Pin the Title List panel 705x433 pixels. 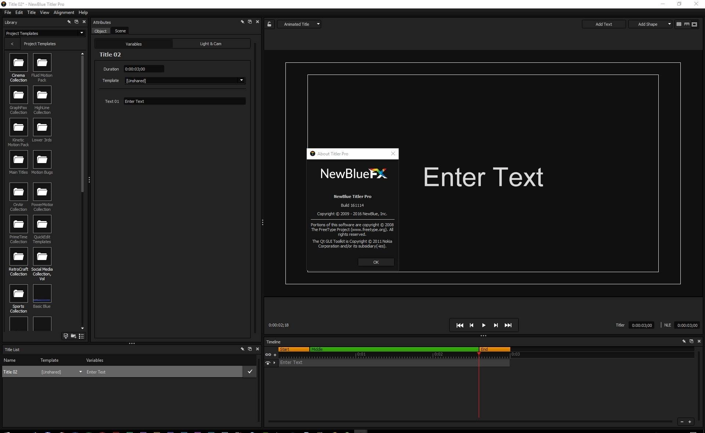tap(242, 349)
